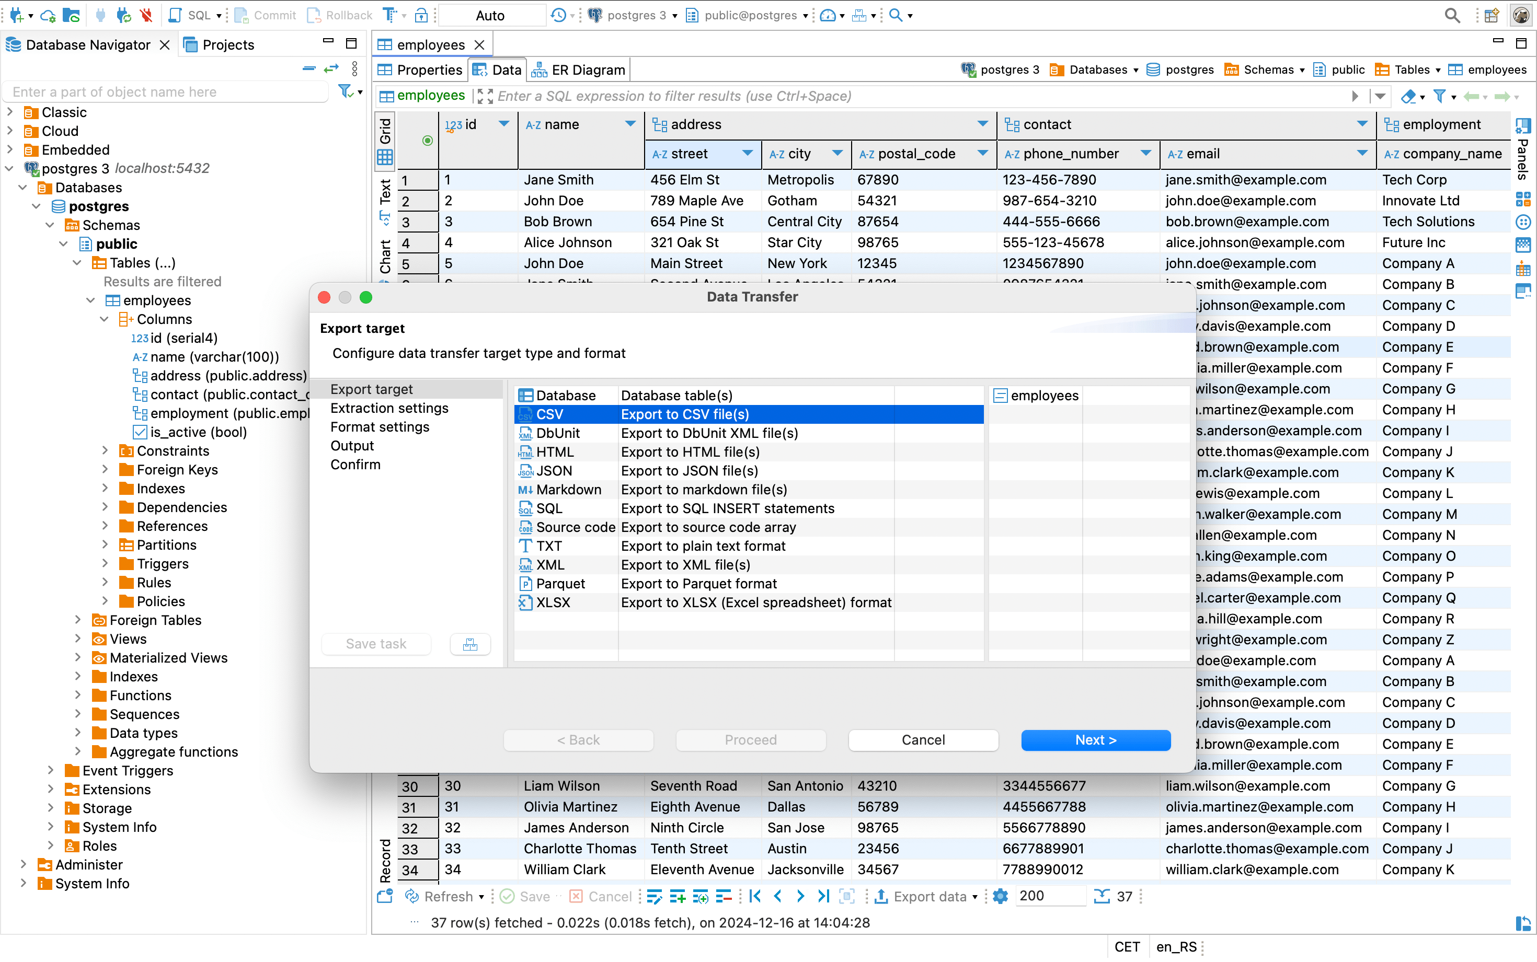Image resolution: width=1537 pixels, height=962 pixels.
Task: Switch to Chart view in side strip
Action: (x=385, y=257)
